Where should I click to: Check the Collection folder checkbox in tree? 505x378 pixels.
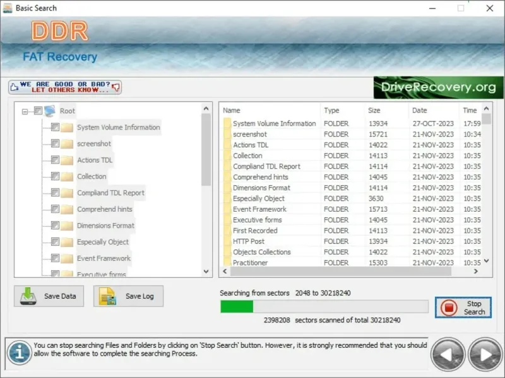tap(55, 176)
